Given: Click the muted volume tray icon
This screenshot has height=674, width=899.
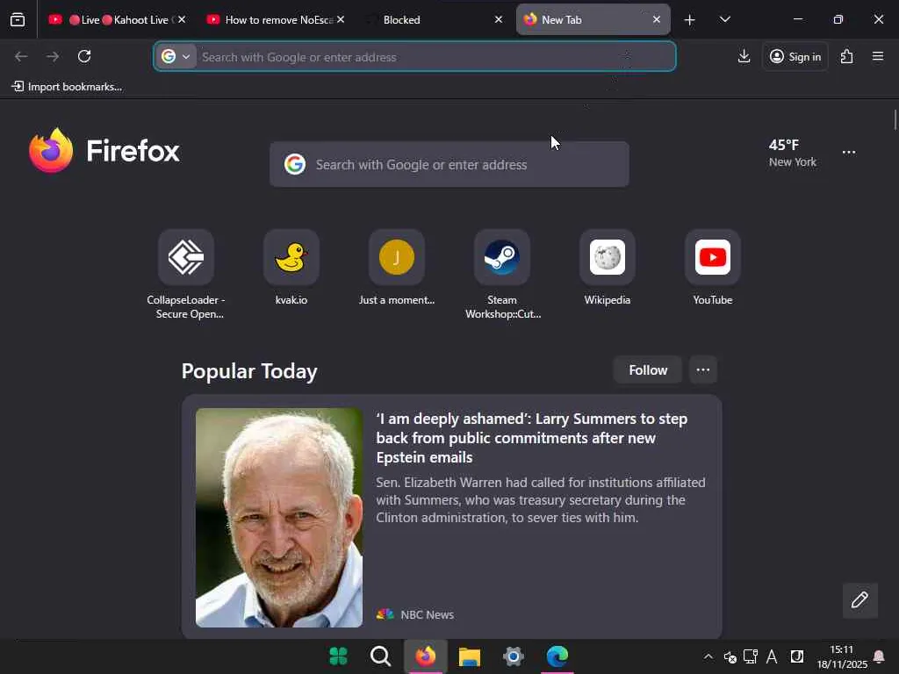Looking at the screenshot, I should pos(730,656).
